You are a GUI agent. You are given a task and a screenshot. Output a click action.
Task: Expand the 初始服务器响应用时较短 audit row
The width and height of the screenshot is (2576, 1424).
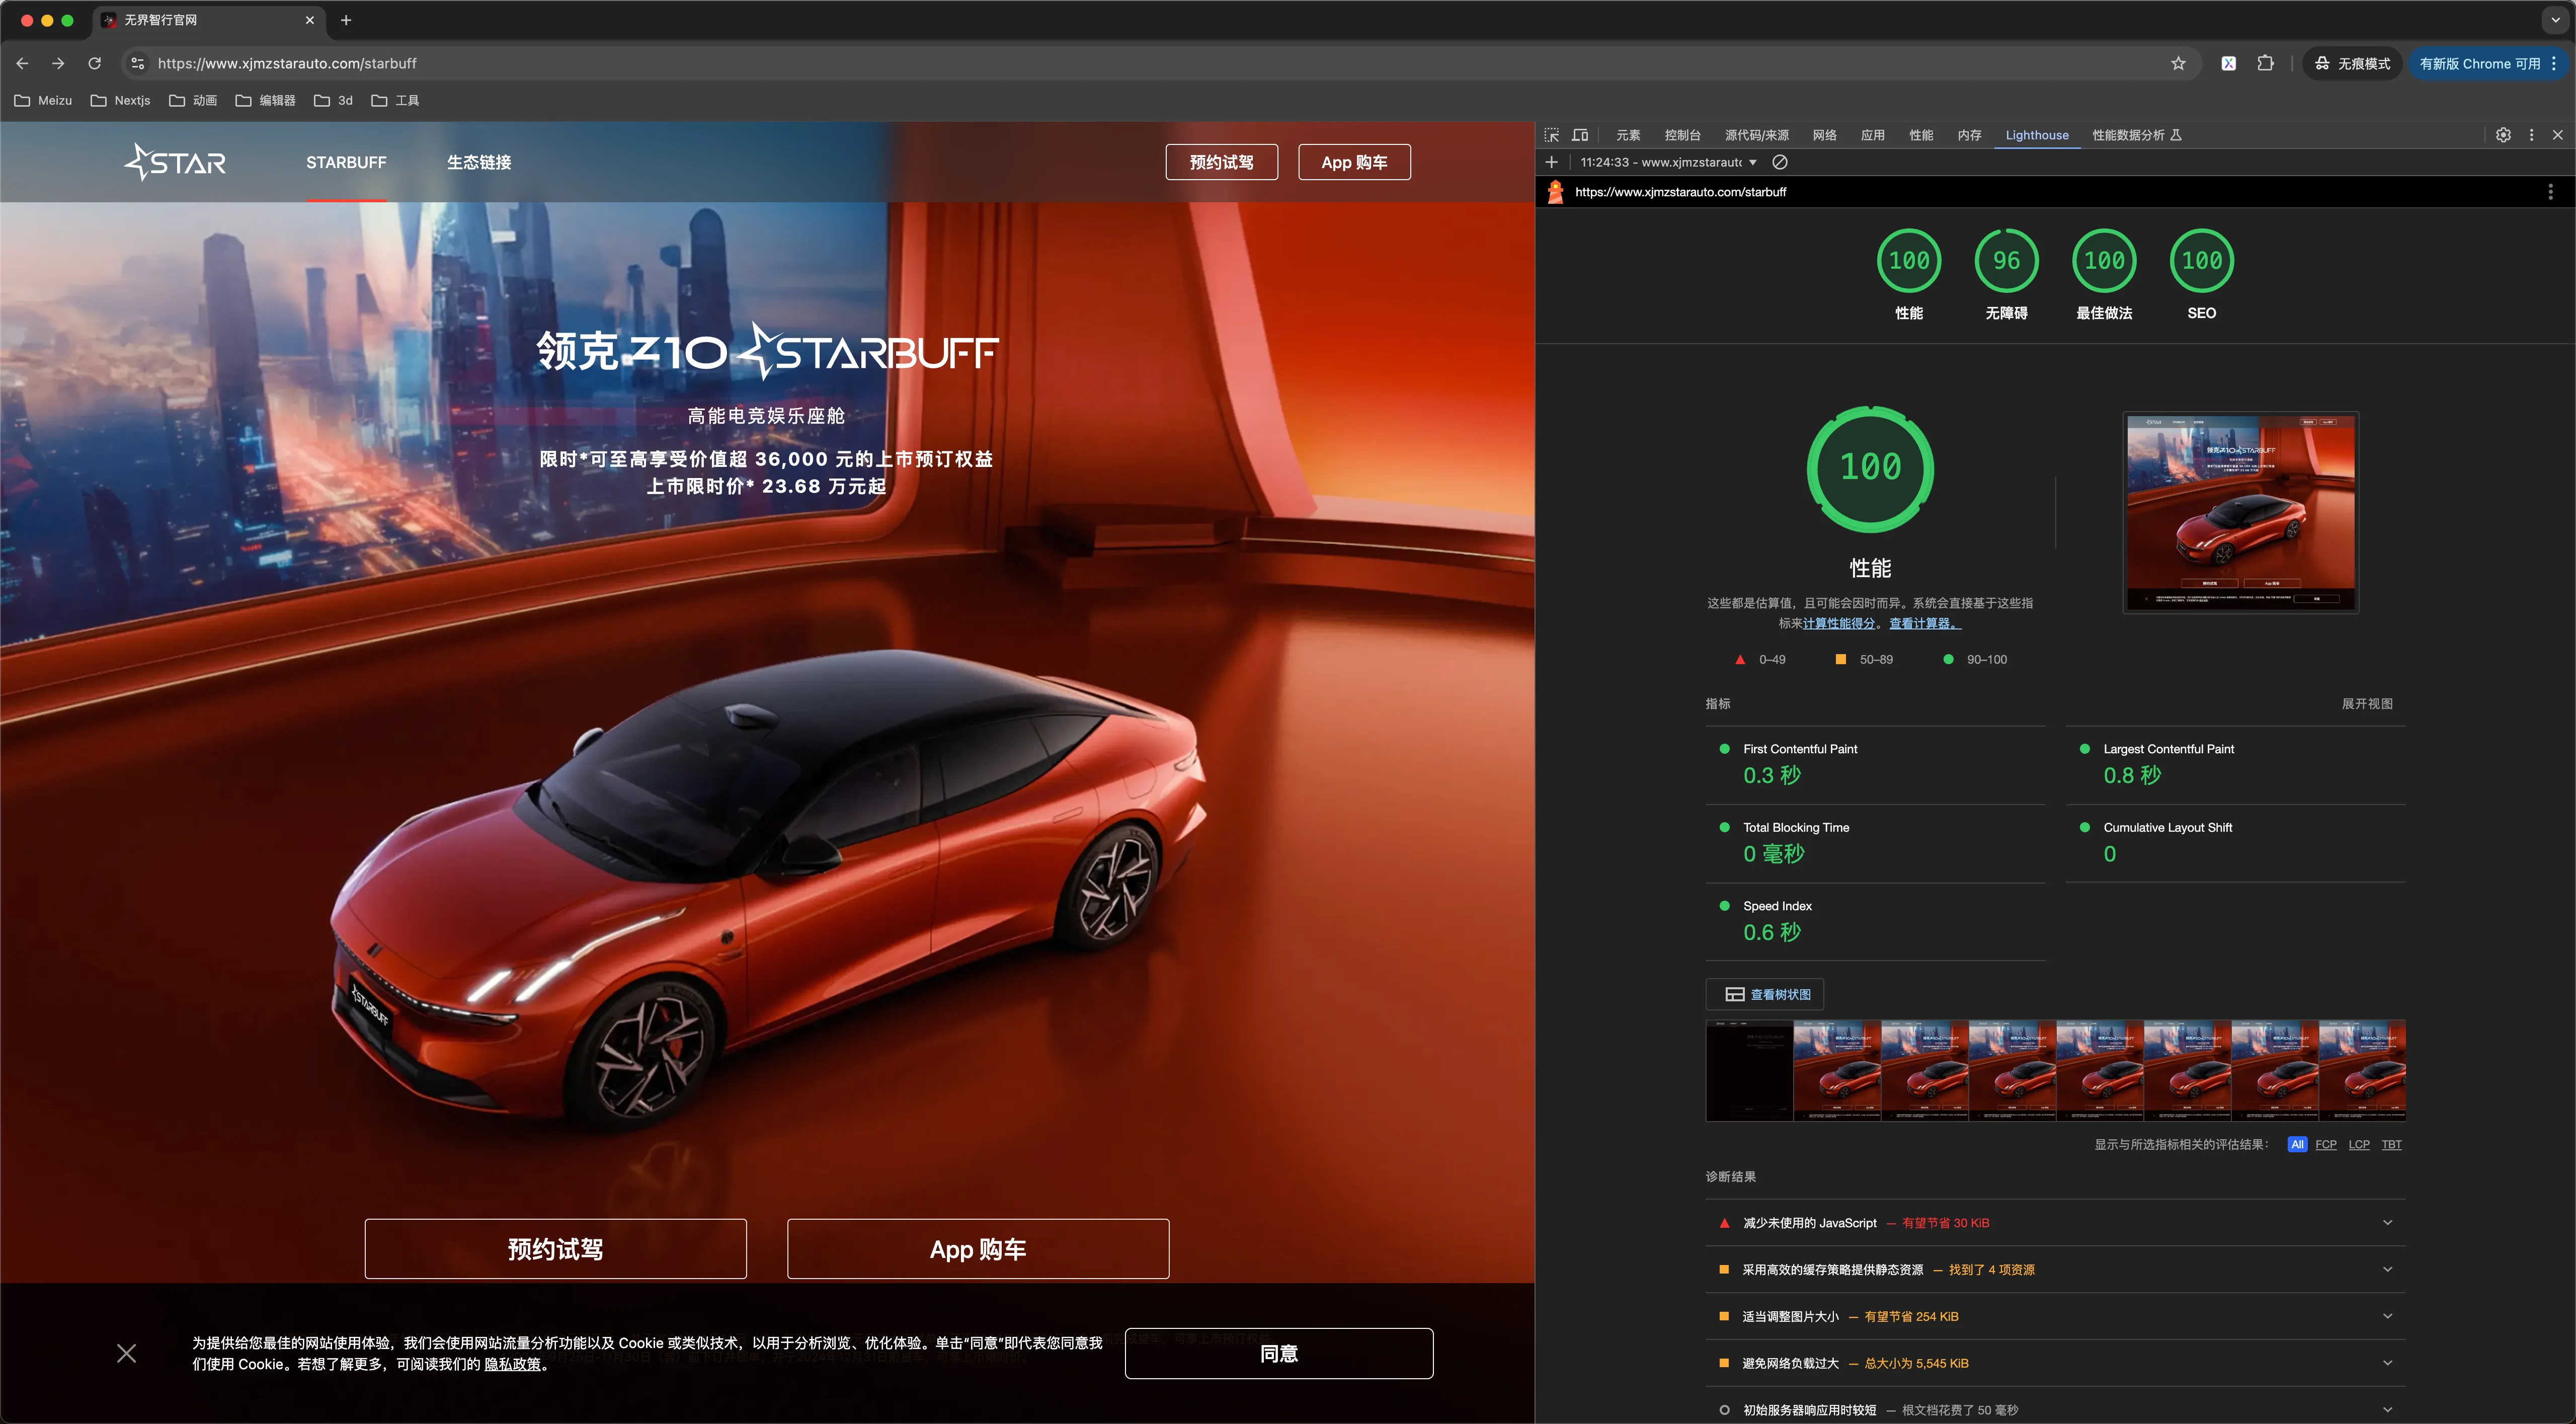(2055, 1409)
